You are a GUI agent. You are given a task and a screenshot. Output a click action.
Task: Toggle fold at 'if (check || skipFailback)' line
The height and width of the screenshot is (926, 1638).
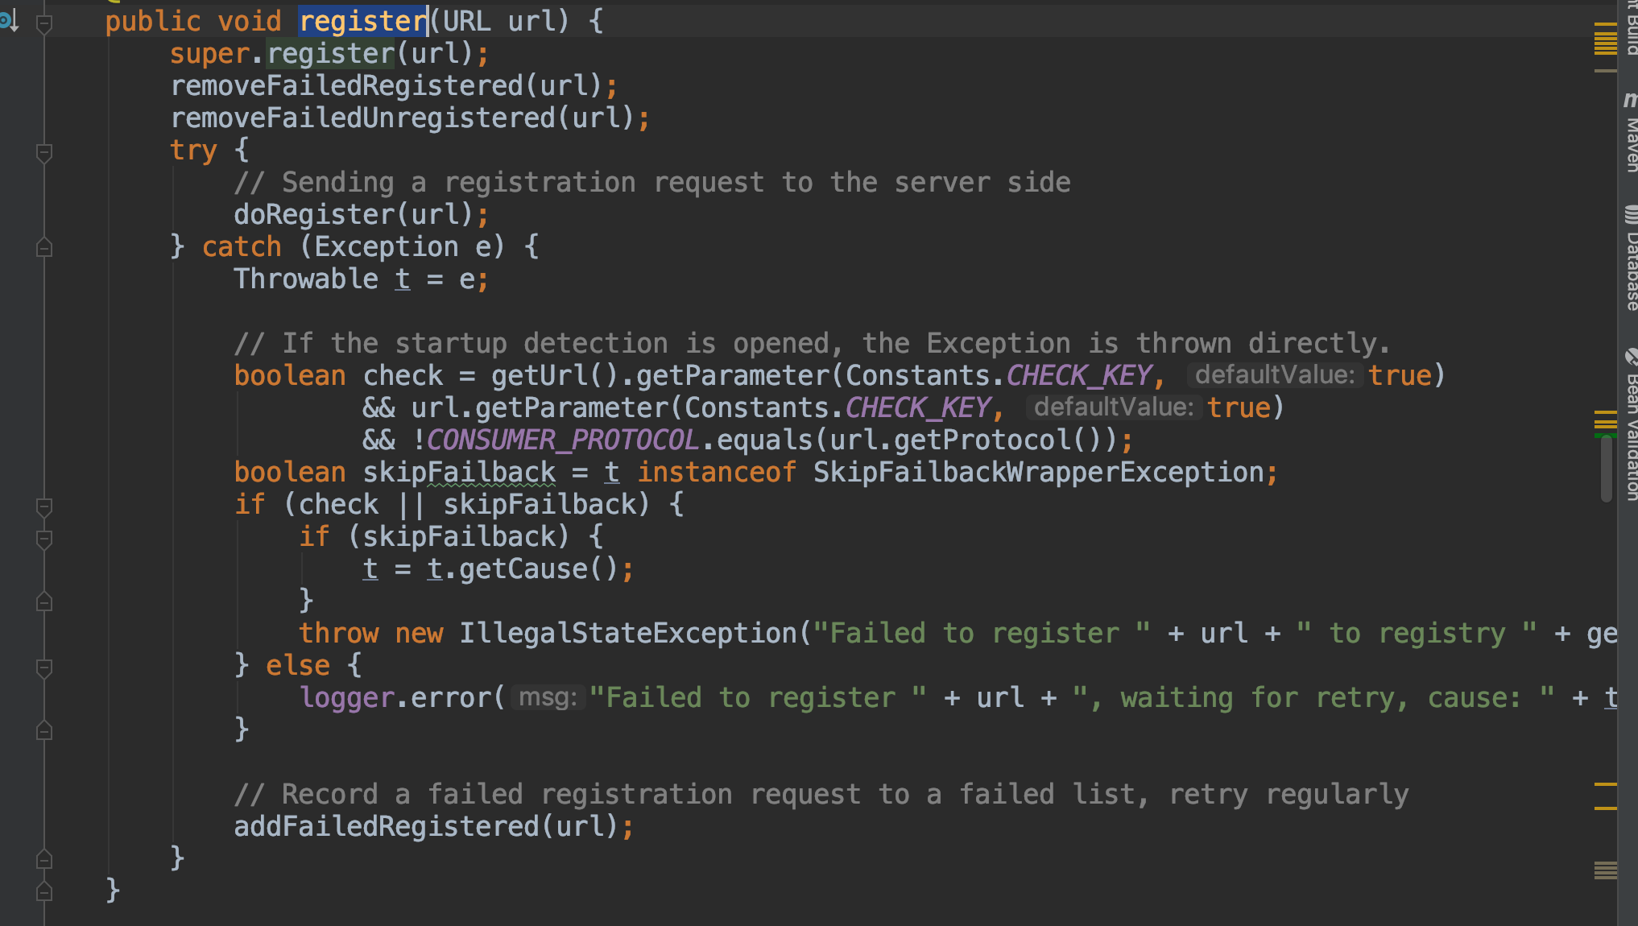click(44, 506)
